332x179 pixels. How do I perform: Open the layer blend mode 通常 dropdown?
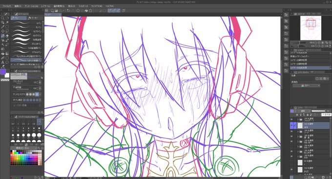(x=304, y=111)
